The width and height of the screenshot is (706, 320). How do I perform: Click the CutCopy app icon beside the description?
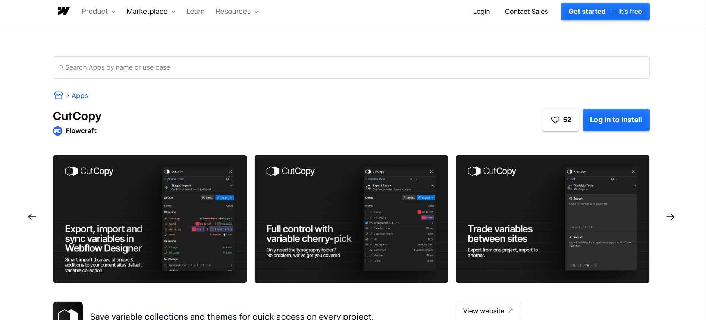[68, 311]
